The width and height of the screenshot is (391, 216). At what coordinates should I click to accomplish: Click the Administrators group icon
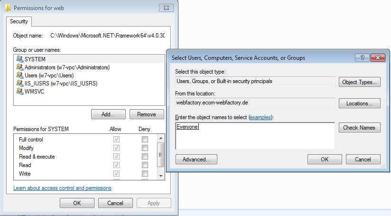19,67
